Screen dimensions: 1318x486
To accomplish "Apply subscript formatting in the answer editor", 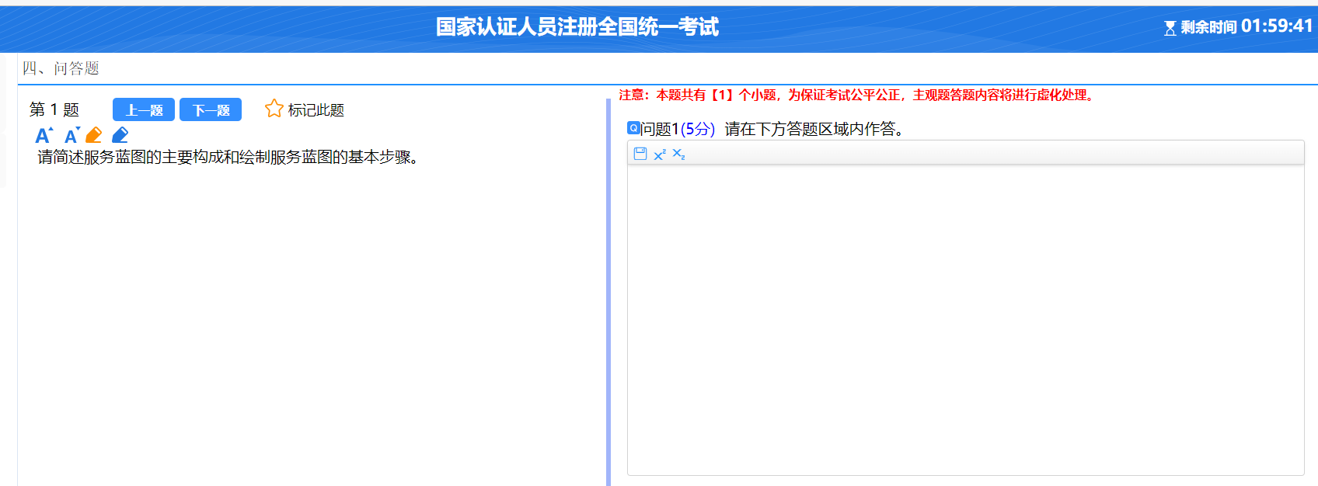I will [x=678, y=154].
